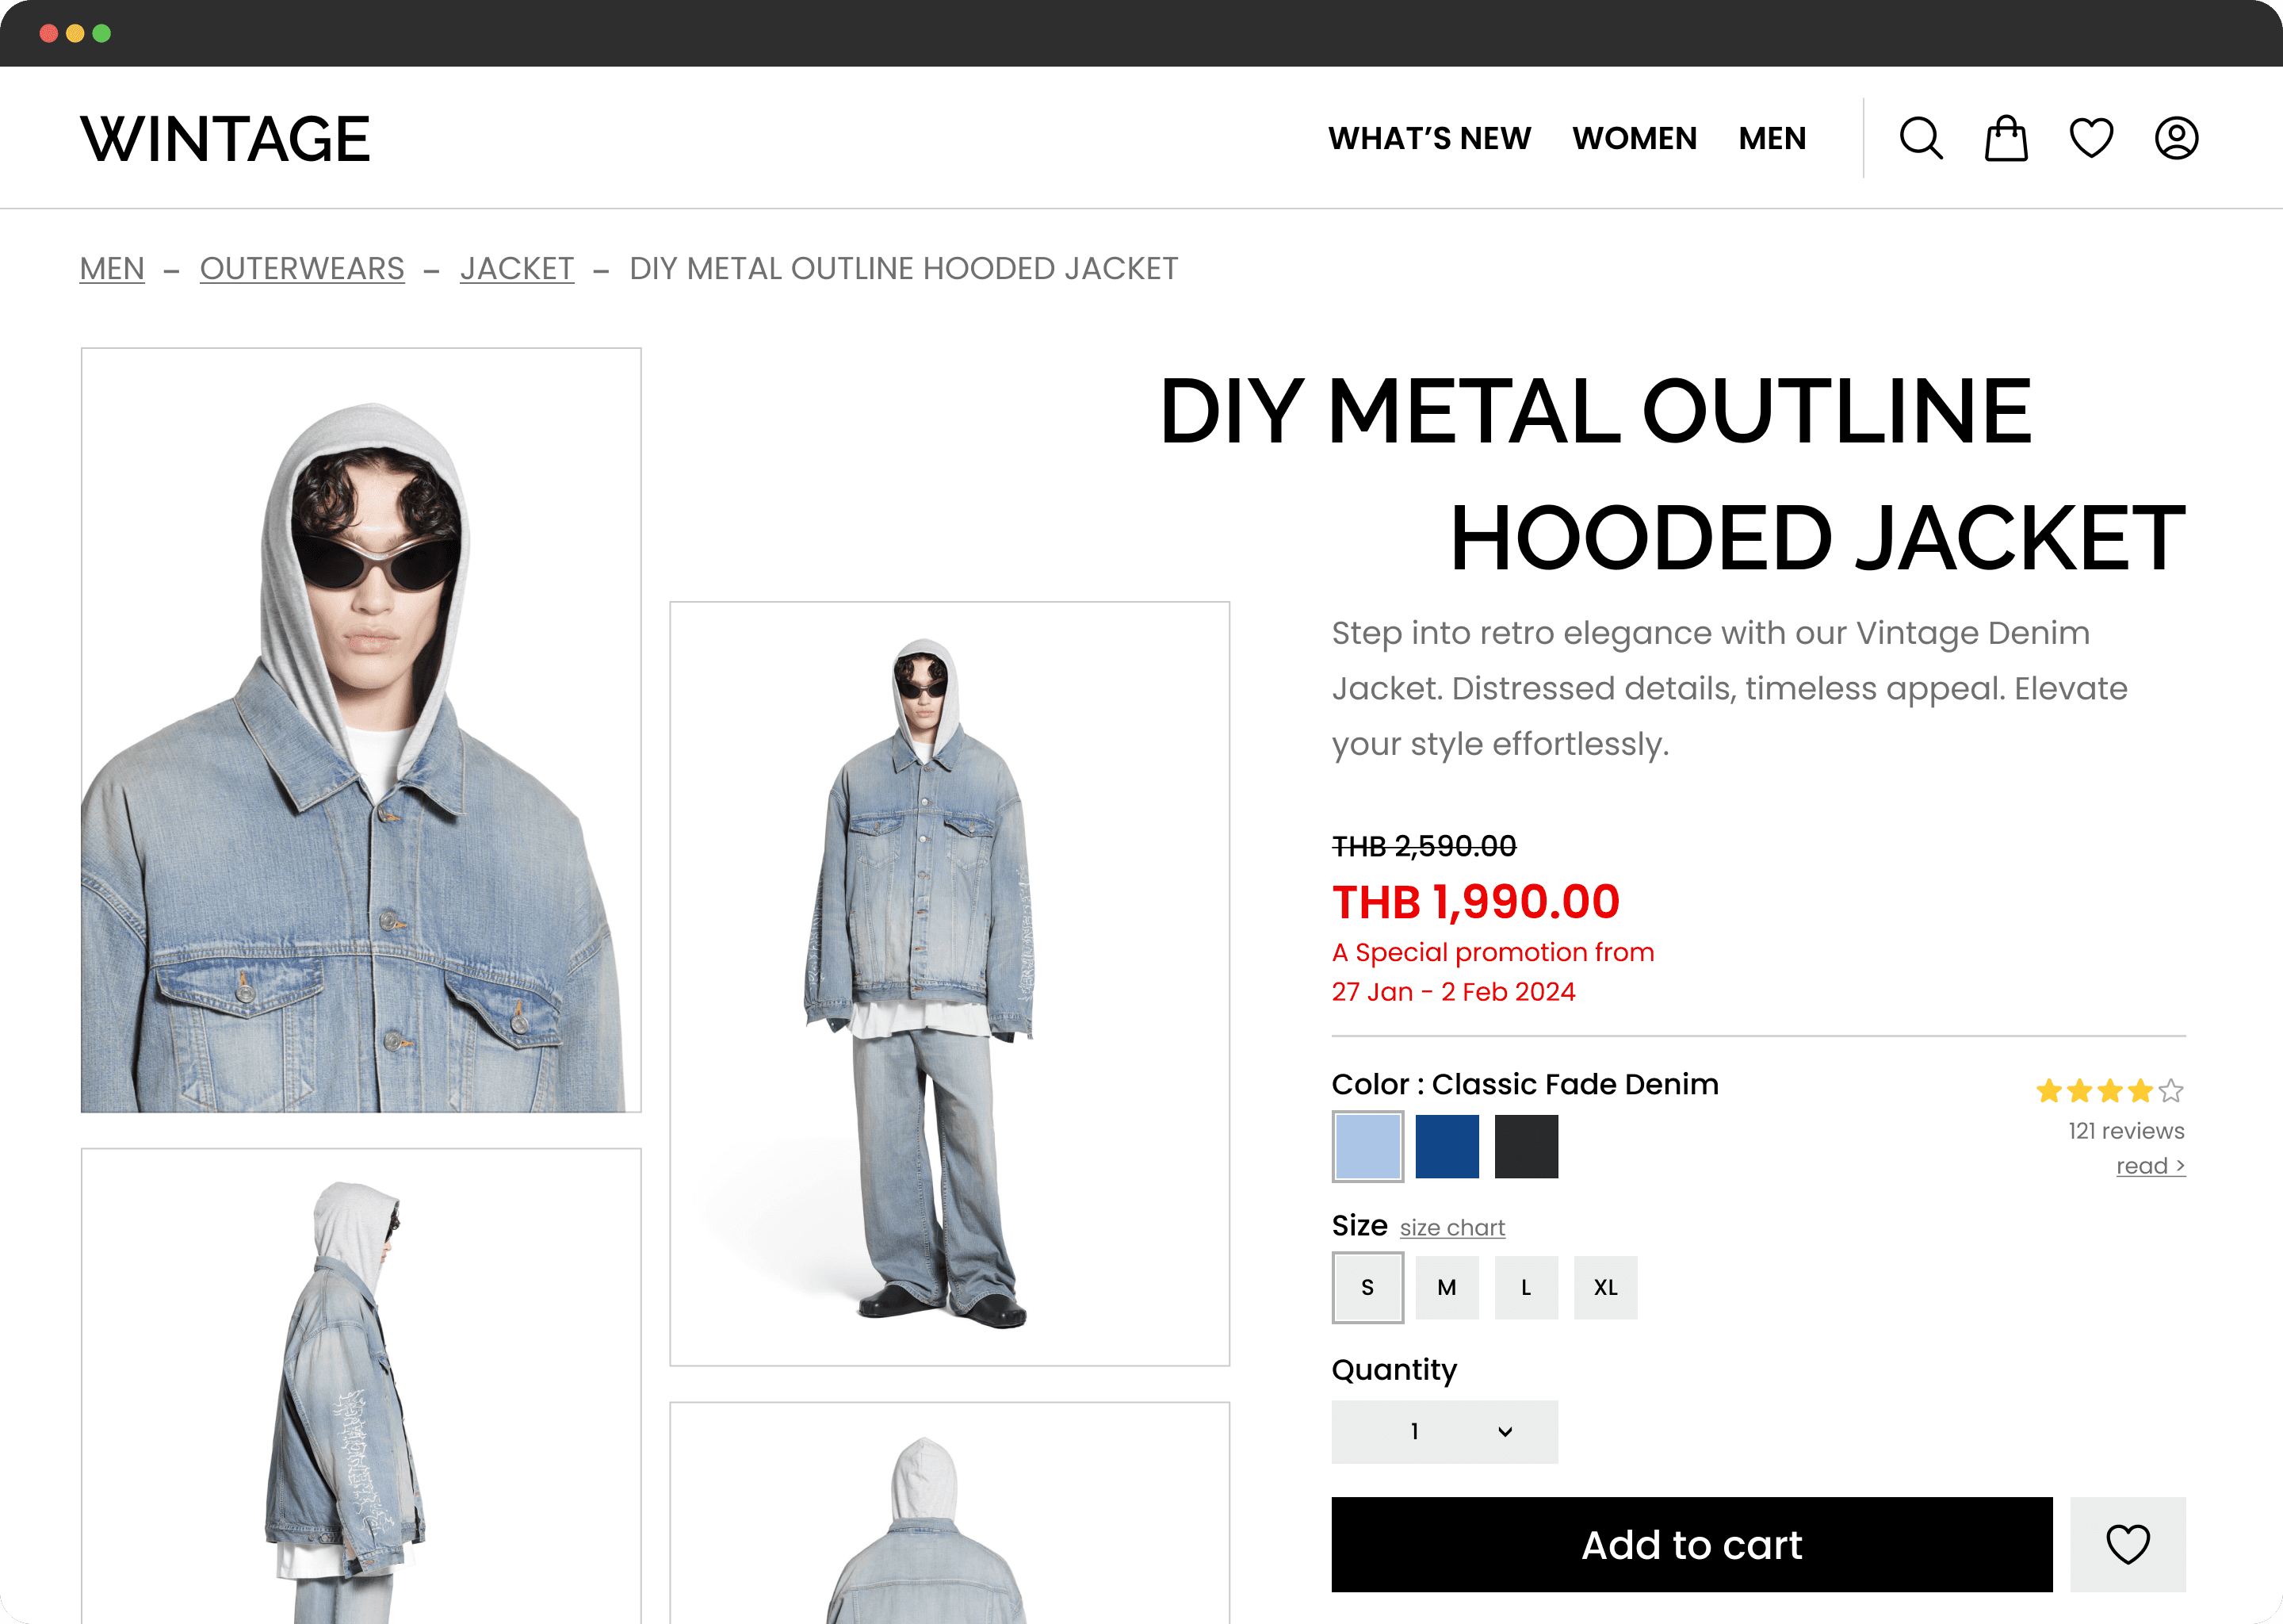Click the WINTAGE logo

(x=225, y=138)
